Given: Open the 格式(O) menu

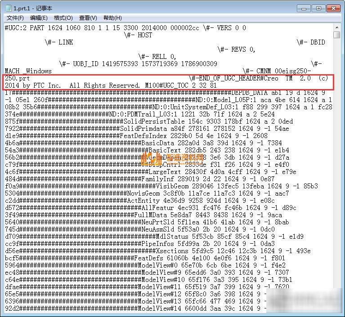Looking at the screenshot, I should click(63, 18).
